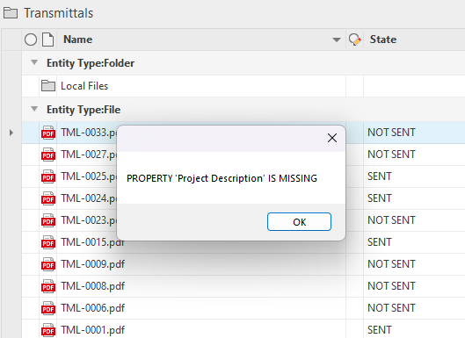The height and width of the screenshot is (338, 465).
Task: Open the Name column sort dropdown arrow
Action: pyautogui.click(x=337, y=40)
